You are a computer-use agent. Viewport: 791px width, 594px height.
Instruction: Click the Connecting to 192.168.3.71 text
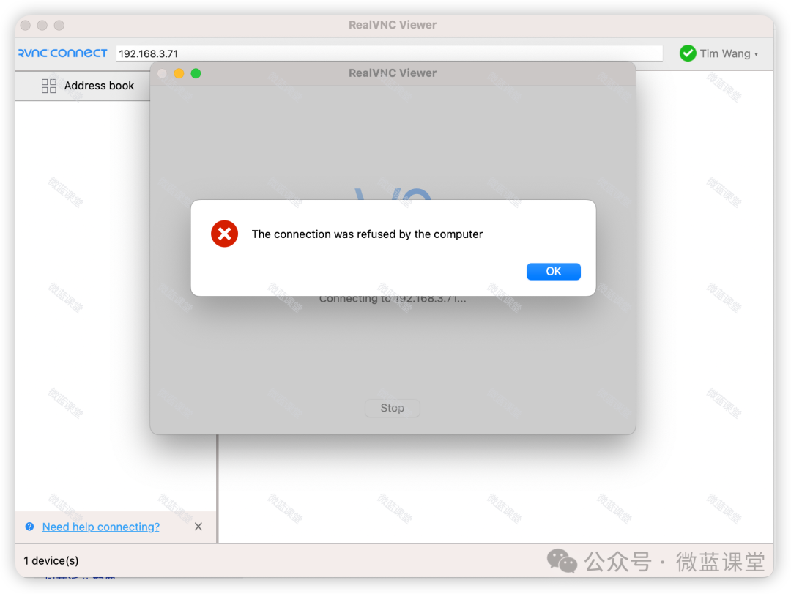click(x=393, y=299)
